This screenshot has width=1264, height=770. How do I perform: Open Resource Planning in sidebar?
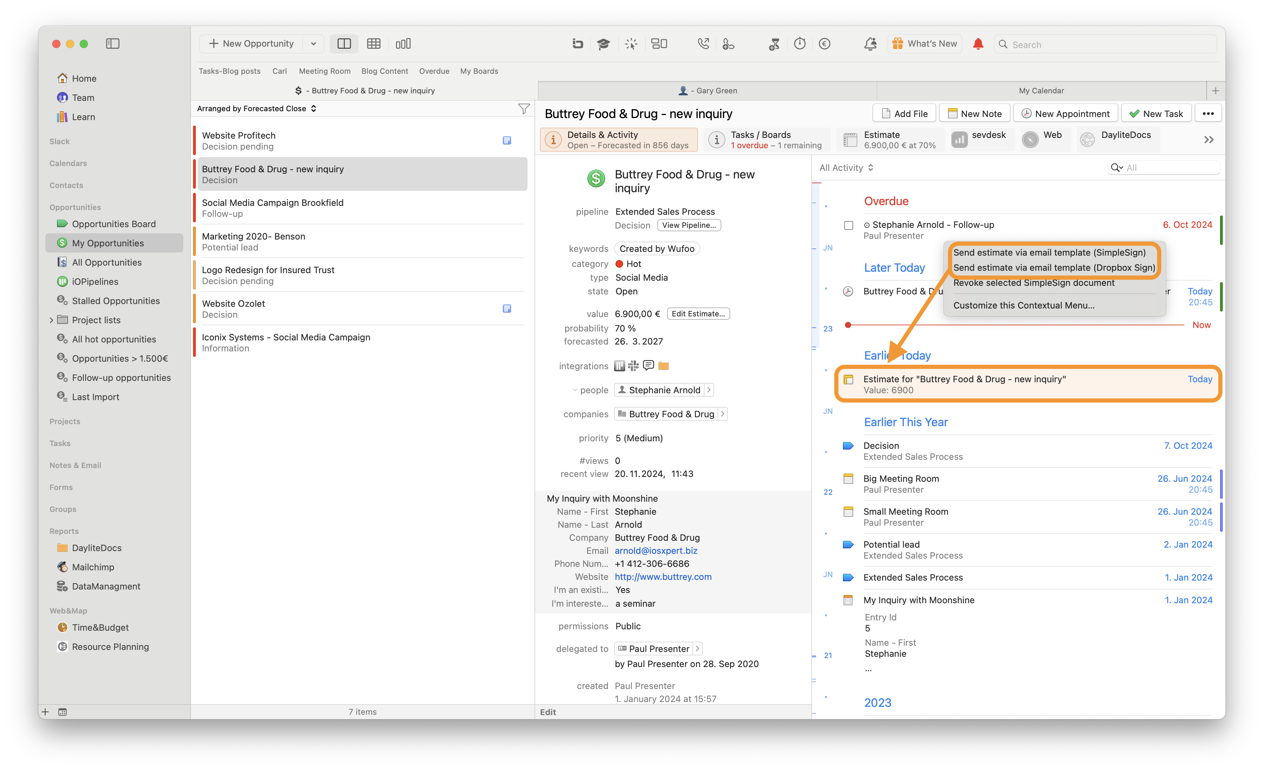tap(110, 646)
